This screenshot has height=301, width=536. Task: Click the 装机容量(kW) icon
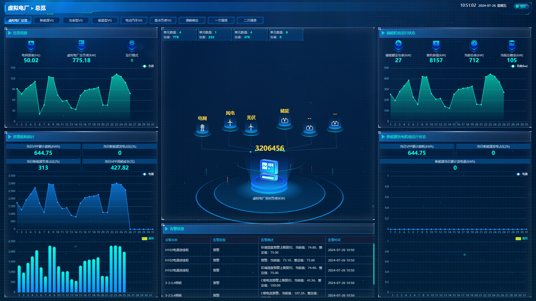(x=436, y=44)
